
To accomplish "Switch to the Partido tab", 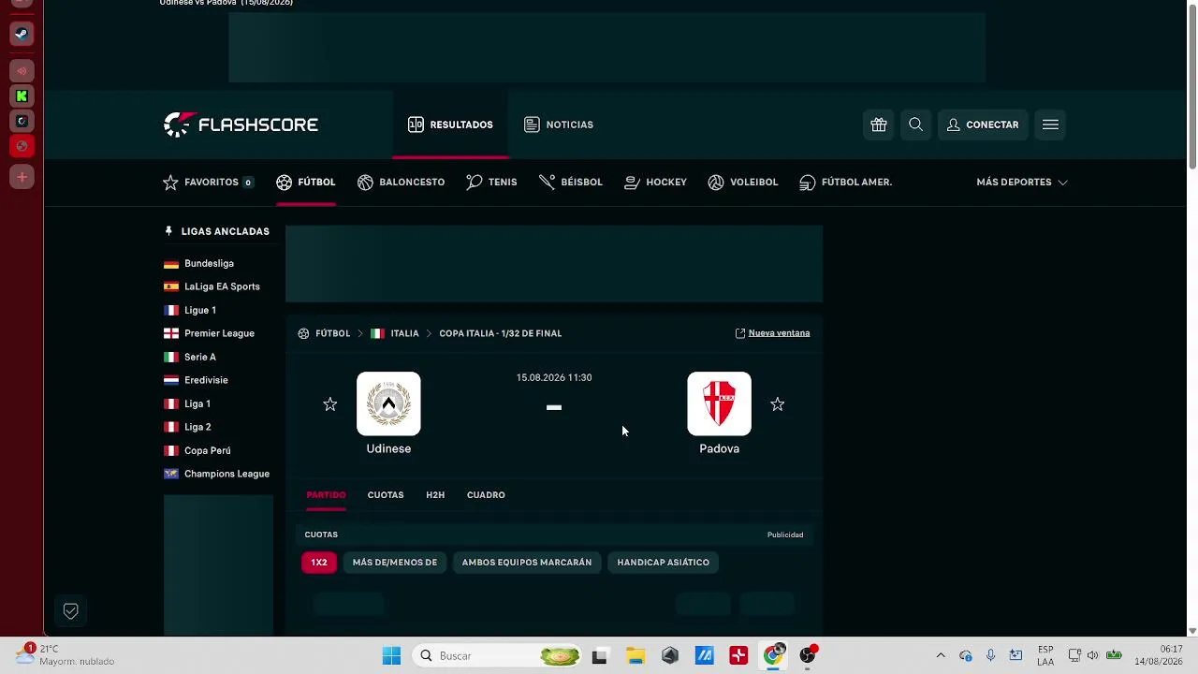I will (326, 494).
